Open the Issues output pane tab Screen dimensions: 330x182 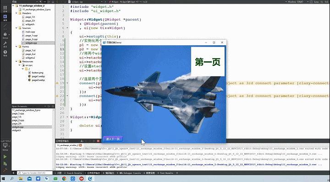(59, 173)
